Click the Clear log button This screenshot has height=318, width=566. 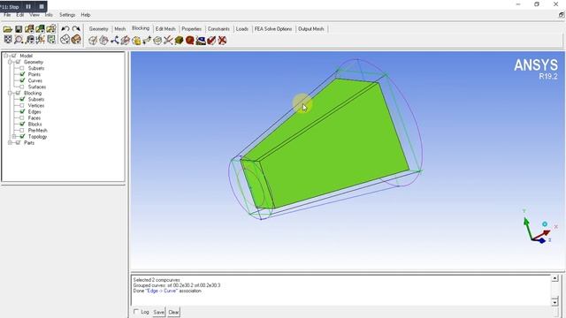tap(173, 312)
